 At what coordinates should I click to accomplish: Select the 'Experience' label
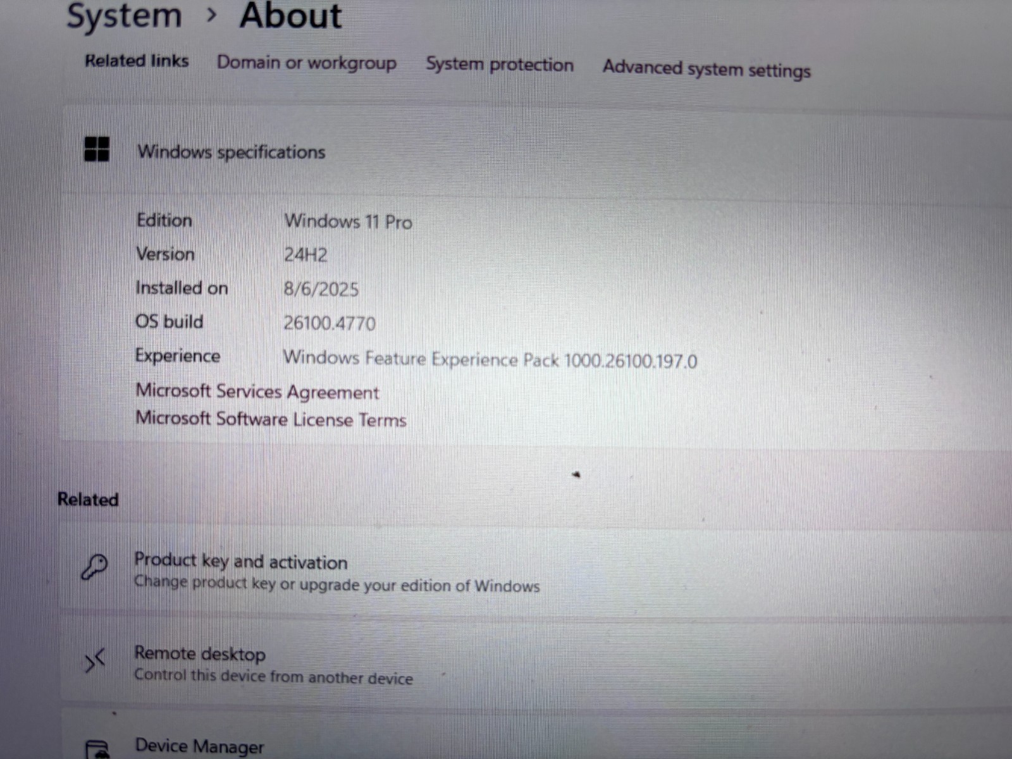pyautogui.click(x=178, y=356)
